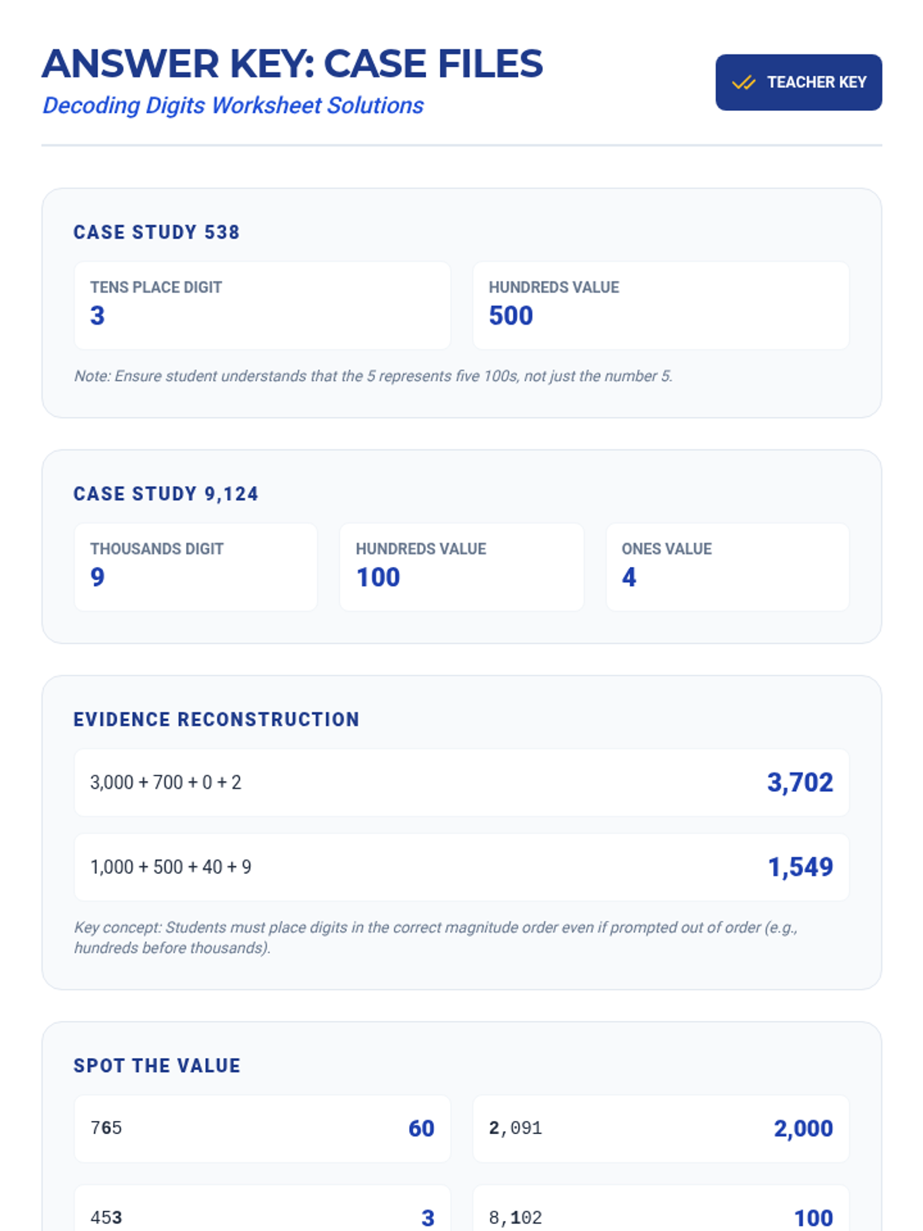The width and height of the screenshot is (923, 1231).
Task: Click the Answer Key: Case Files title
Action: click(292, 64)
